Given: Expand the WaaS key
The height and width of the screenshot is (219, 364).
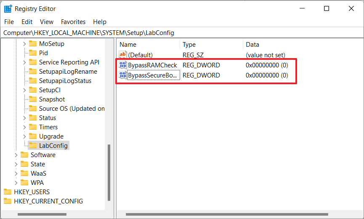Looking at the screenshot, I should click(16, 174).
